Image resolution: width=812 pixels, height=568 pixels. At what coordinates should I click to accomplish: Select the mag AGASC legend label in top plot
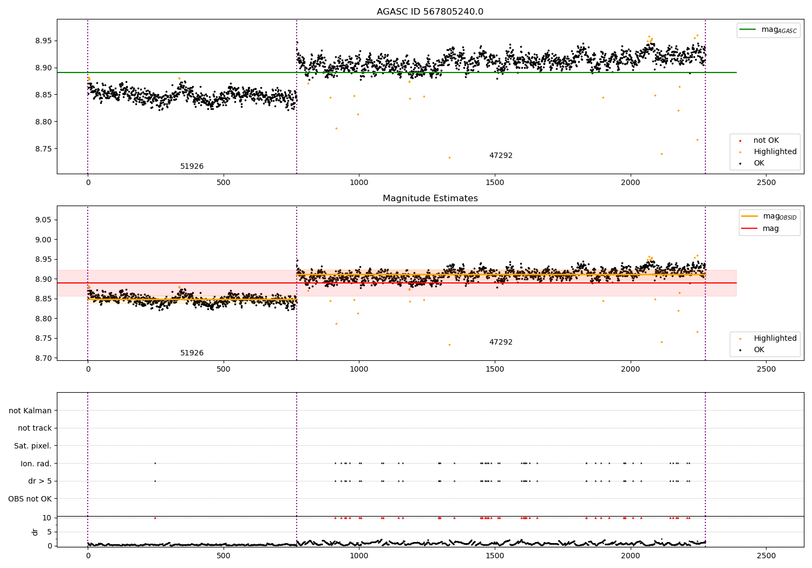pyautogui.click(x=779, y=30)
